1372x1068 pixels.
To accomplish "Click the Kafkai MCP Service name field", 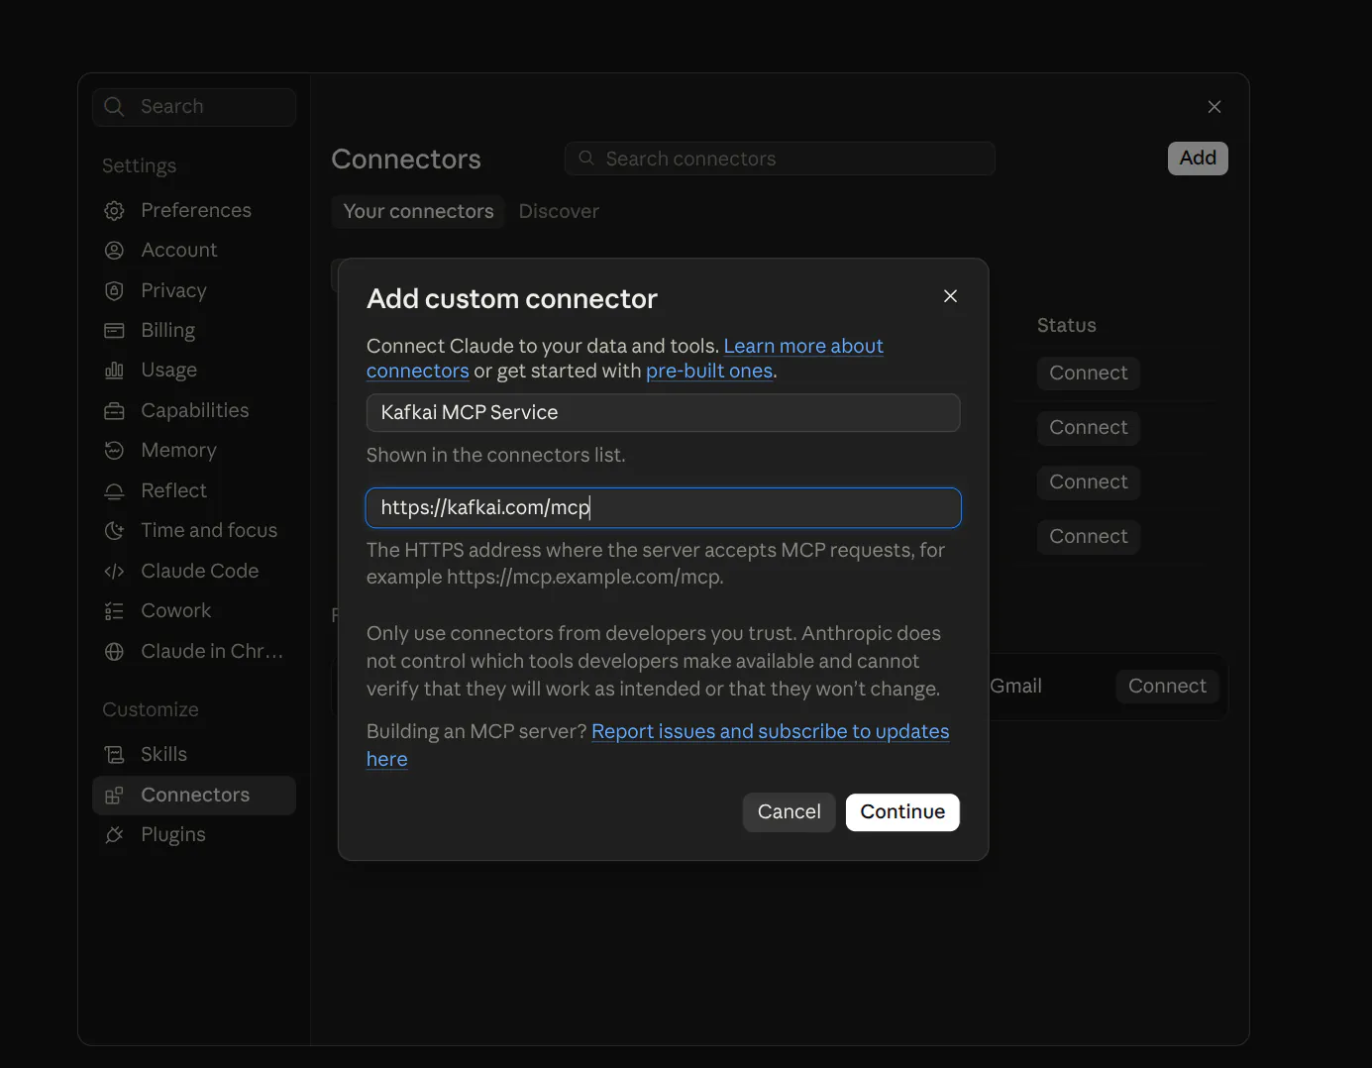I will click(664, 413).
